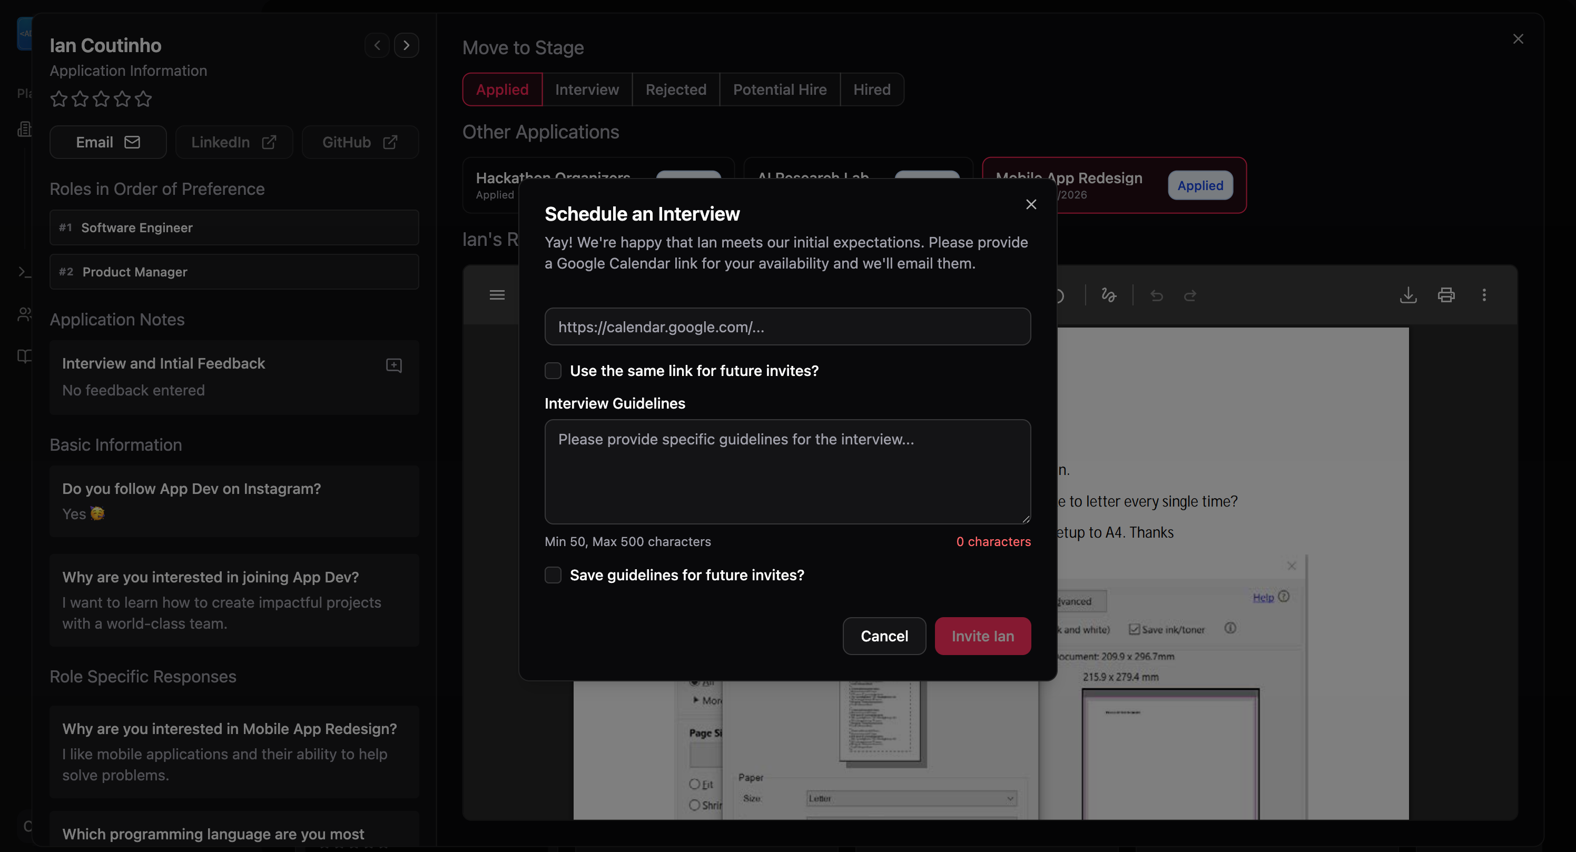The image size is (1576, 852).
Task: Rate applicant with the fifth star
Action: (143, 98)
